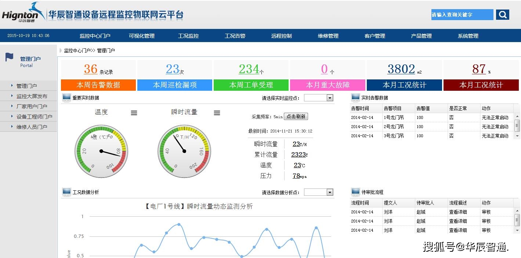Screen dimensions: 521x258
Task: Click 无法正常启动 in the 3号龙门吊 row
Action: point(495,136)
